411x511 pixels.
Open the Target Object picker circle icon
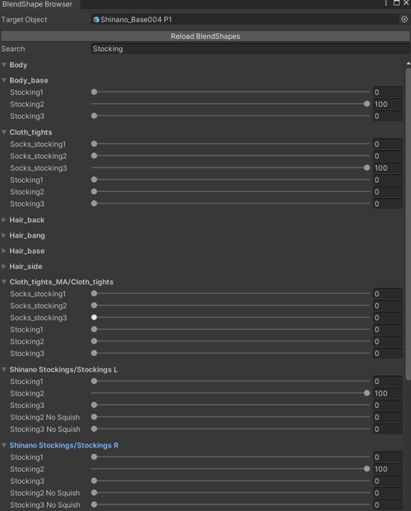404,19
